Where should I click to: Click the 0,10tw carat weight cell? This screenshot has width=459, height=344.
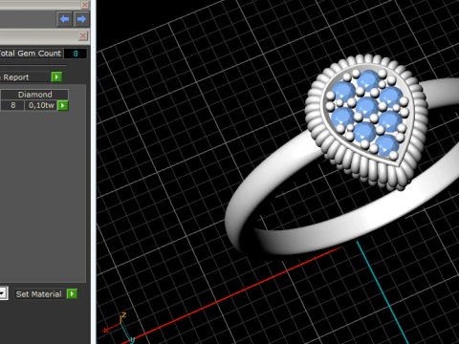41,105
